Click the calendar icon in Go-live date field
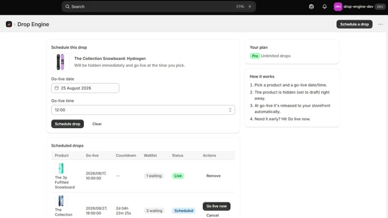The height and width of the screenshot is (218, 388). click(57, 88)
